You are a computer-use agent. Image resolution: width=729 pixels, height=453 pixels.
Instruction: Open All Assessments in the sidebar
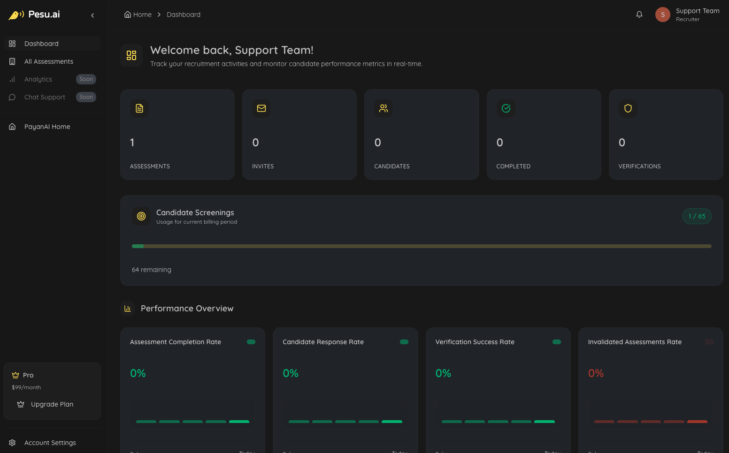pos(49,61)
